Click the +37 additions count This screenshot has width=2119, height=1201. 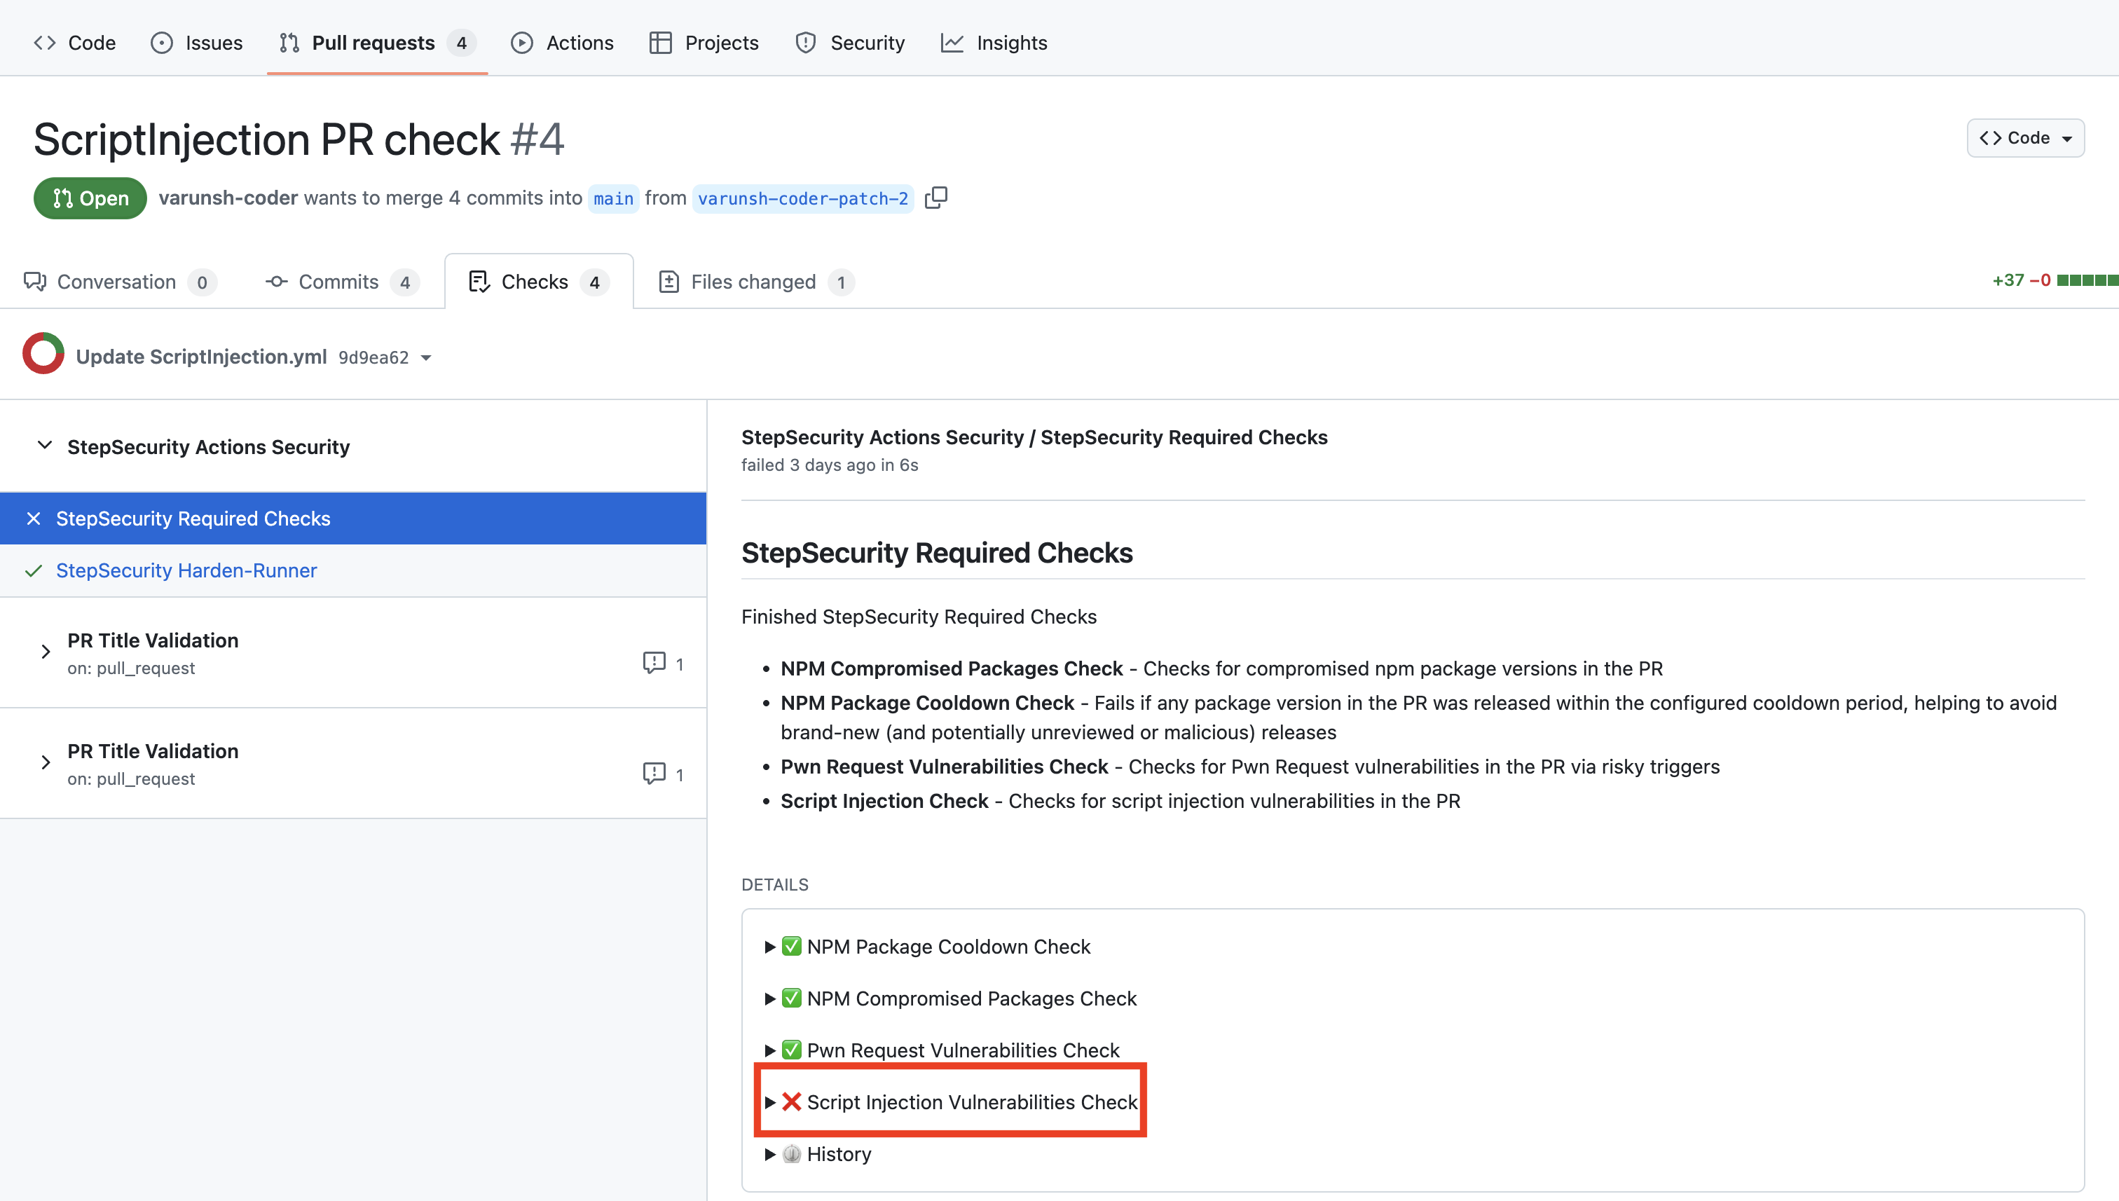point(2008,280)
